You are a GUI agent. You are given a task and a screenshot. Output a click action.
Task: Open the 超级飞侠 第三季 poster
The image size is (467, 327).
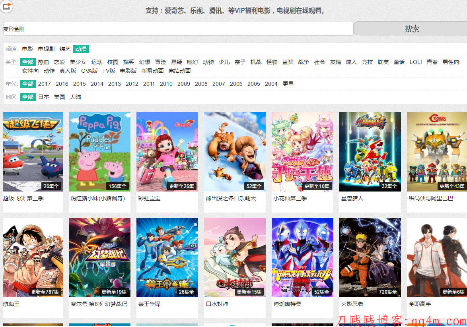pyautogui.click(x=33, y=152)
